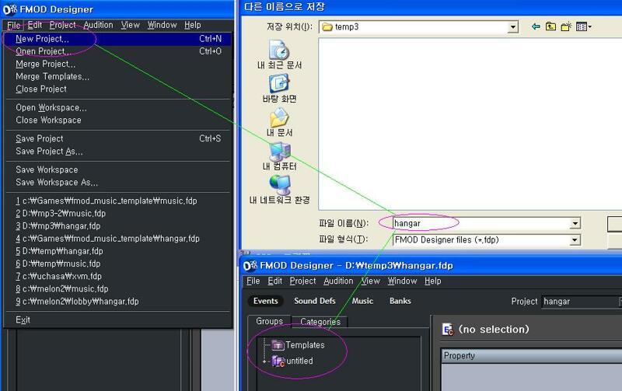Open Edit menu in hangar.fdp window
The height and width of the screenshot is (391, 622).
pyautogui.click(x=275, y=281)
